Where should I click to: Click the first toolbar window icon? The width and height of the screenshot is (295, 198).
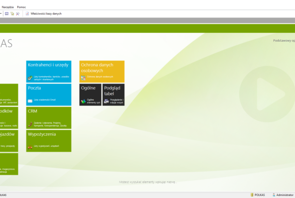click(7, 14)
